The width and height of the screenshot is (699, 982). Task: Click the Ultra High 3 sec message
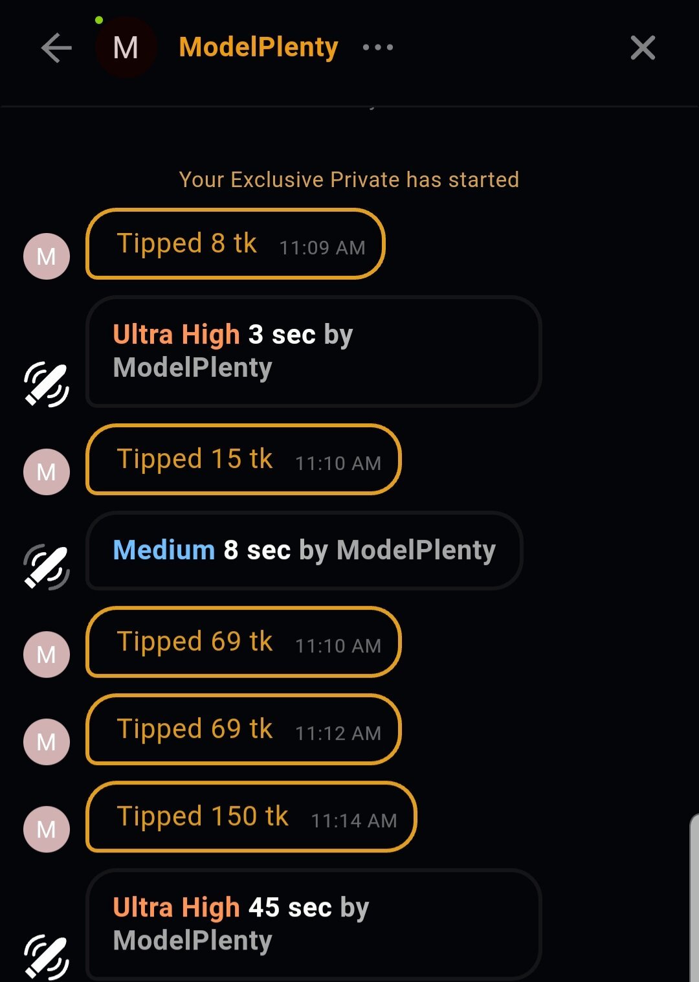(x=313, y=352)
